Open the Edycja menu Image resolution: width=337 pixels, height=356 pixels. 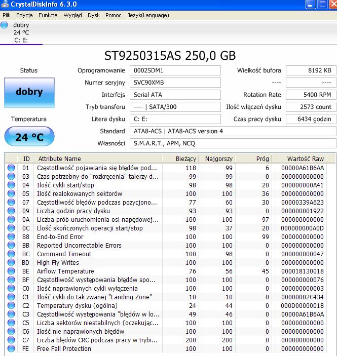coord(24,15)
